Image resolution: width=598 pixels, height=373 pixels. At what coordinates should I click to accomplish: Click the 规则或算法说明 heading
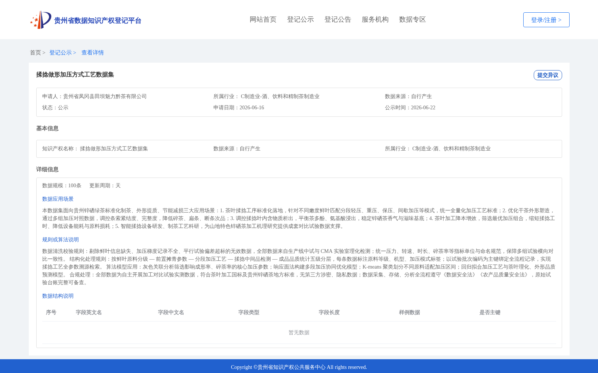61,239
